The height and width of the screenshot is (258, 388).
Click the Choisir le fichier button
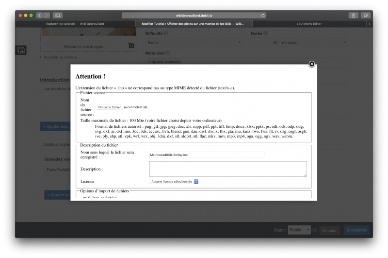[109, 107]
